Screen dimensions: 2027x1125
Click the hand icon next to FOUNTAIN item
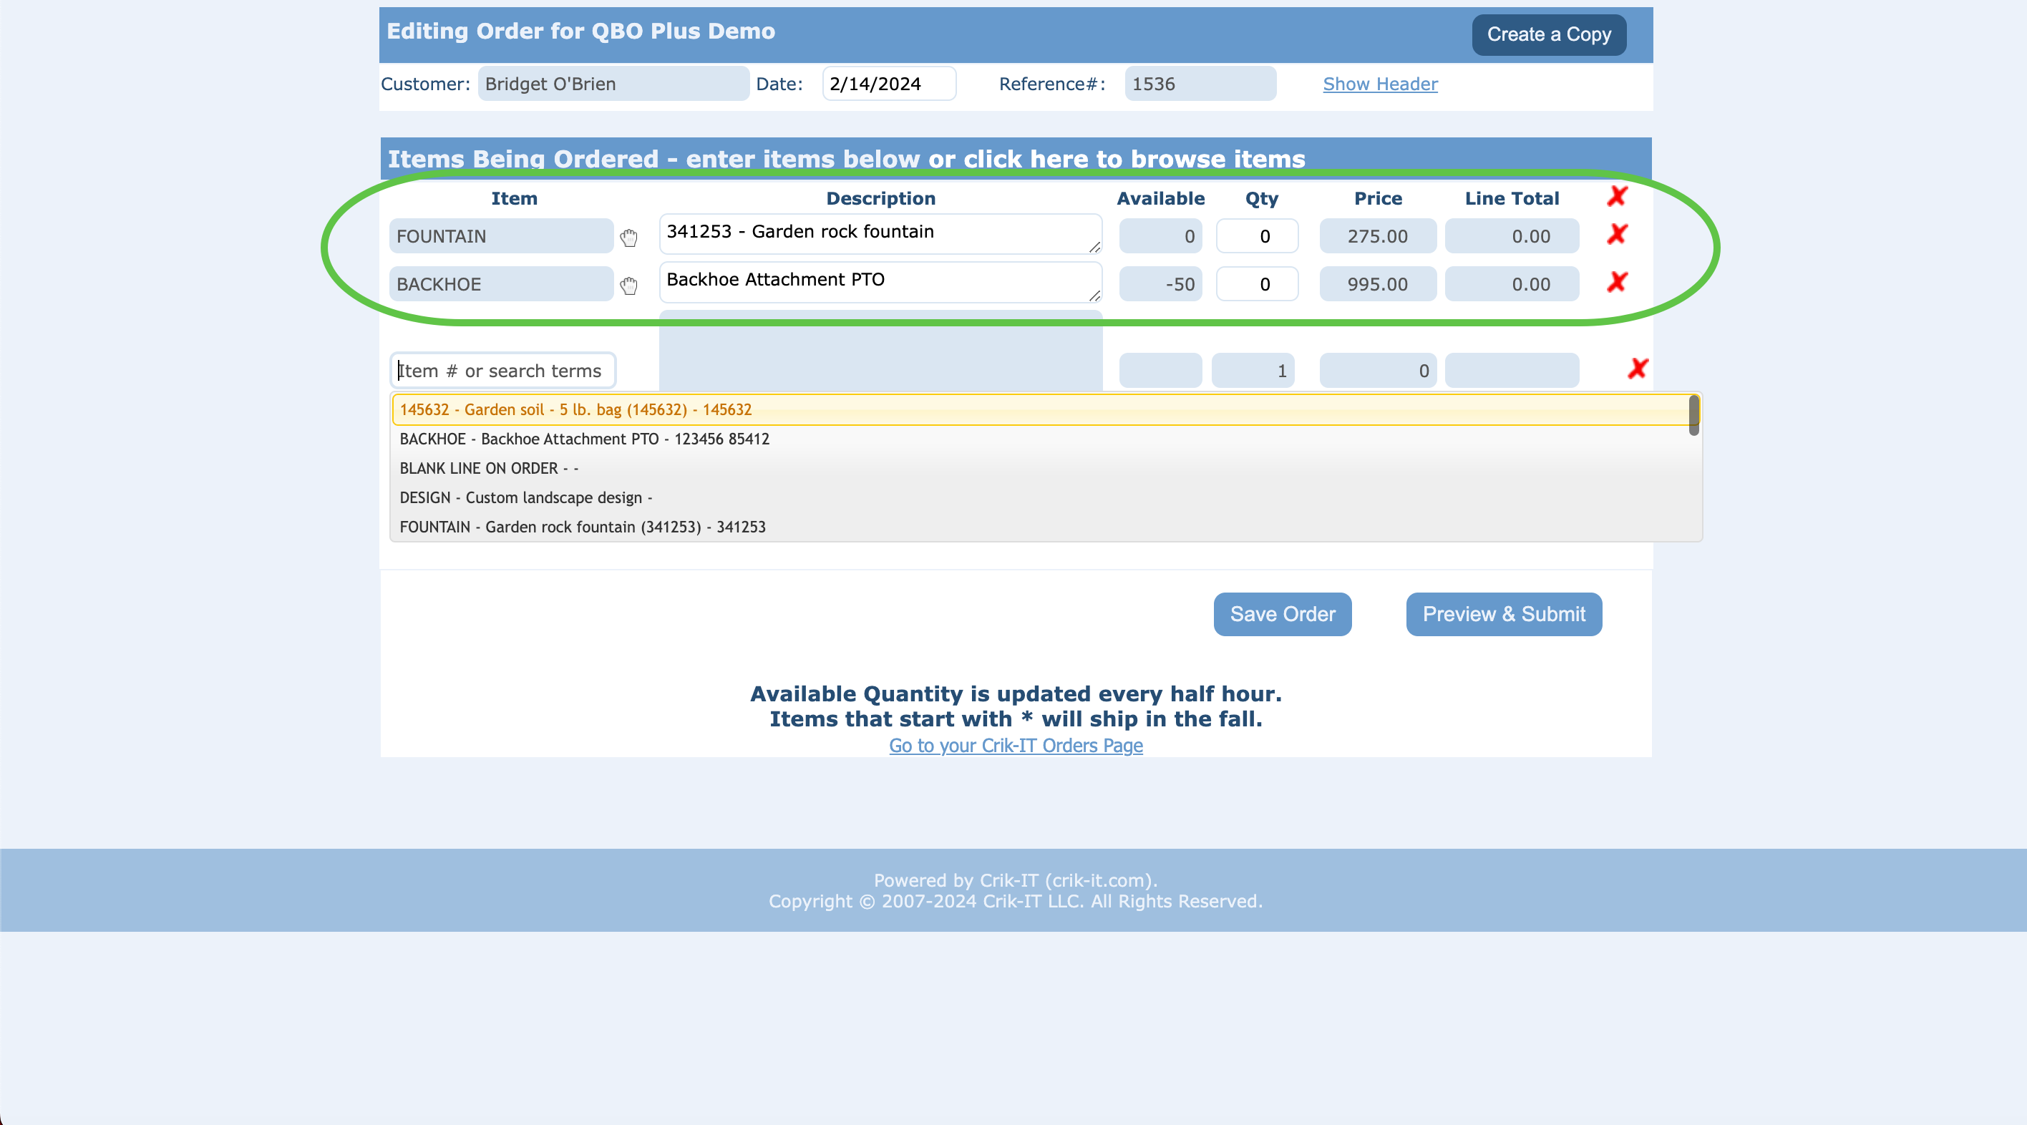coord(628,237)
